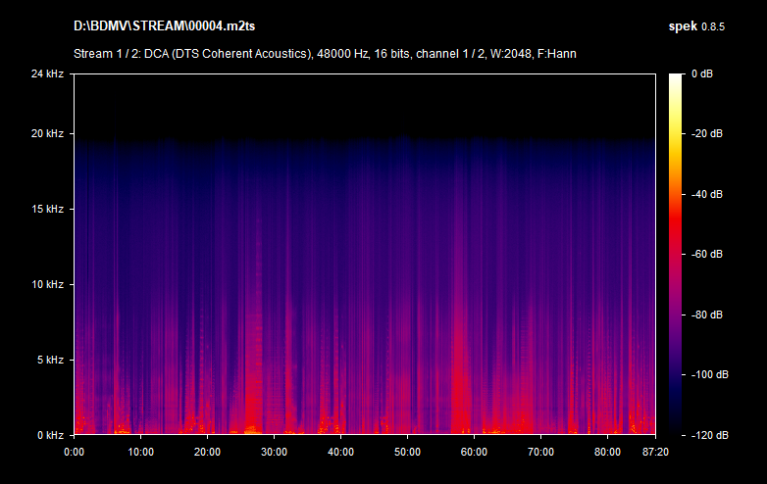Click the 30:00 time axis marker
Image resolution: width=767 pixels, height=484 pixels.
[x=274, y=452]
